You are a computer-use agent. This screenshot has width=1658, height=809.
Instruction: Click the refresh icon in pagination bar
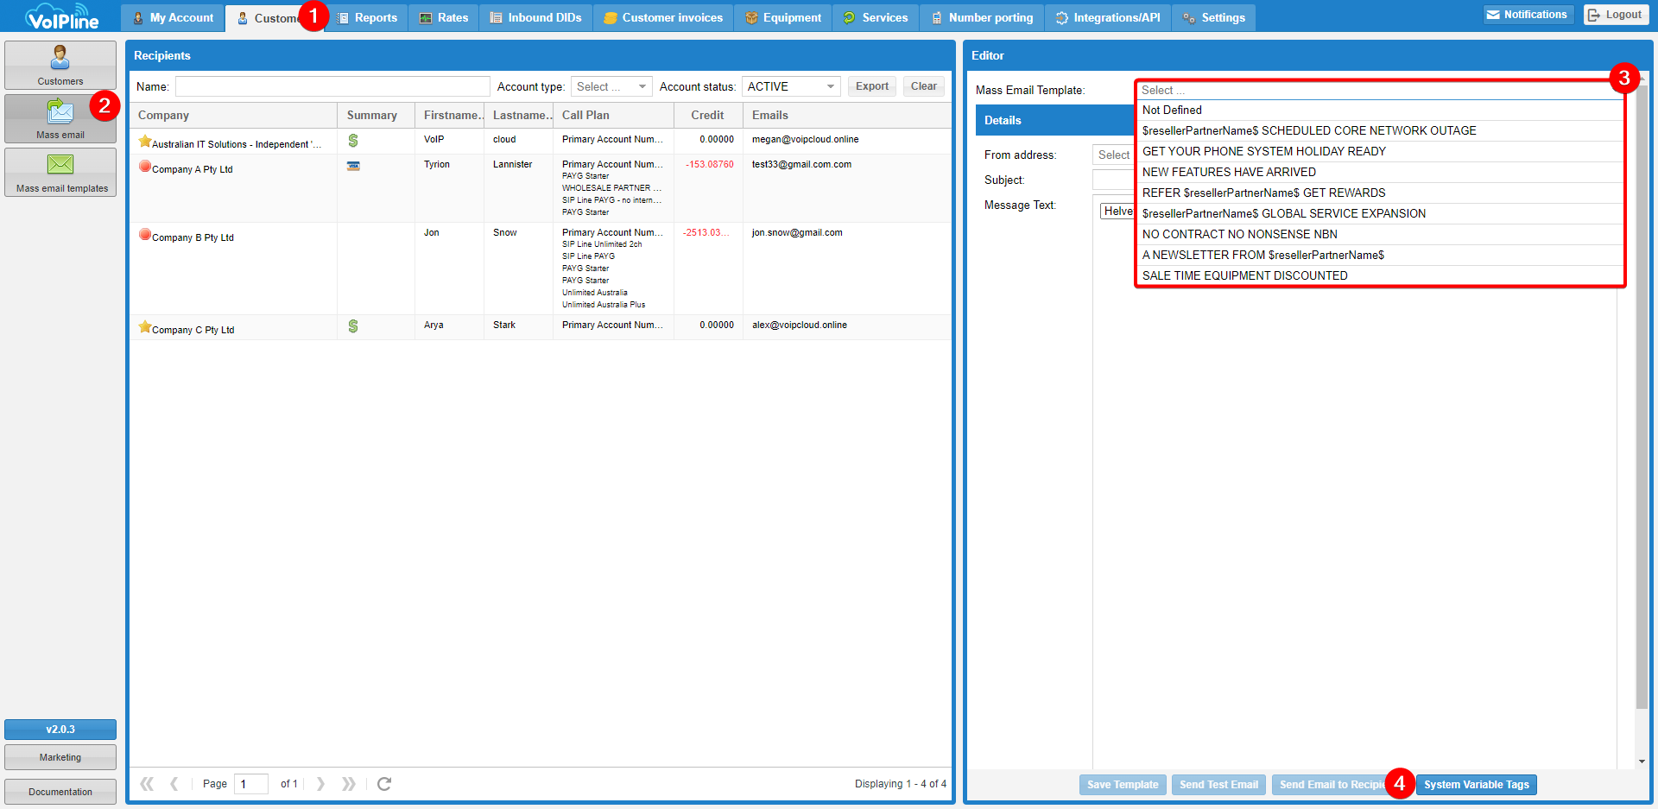[384, 784]
